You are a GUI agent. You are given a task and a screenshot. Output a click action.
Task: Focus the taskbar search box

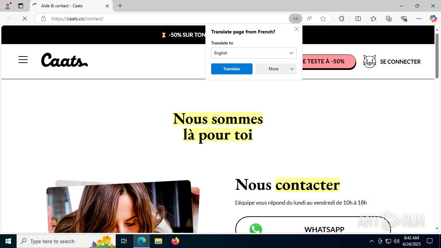click(66, 241)
